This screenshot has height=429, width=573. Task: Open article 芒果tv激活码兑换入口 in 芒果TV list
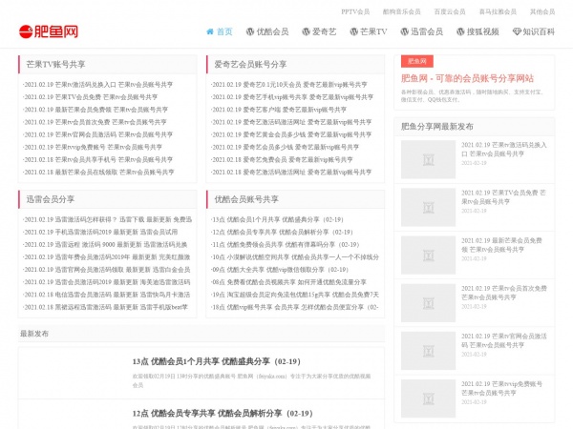click(x=98, y=85)
